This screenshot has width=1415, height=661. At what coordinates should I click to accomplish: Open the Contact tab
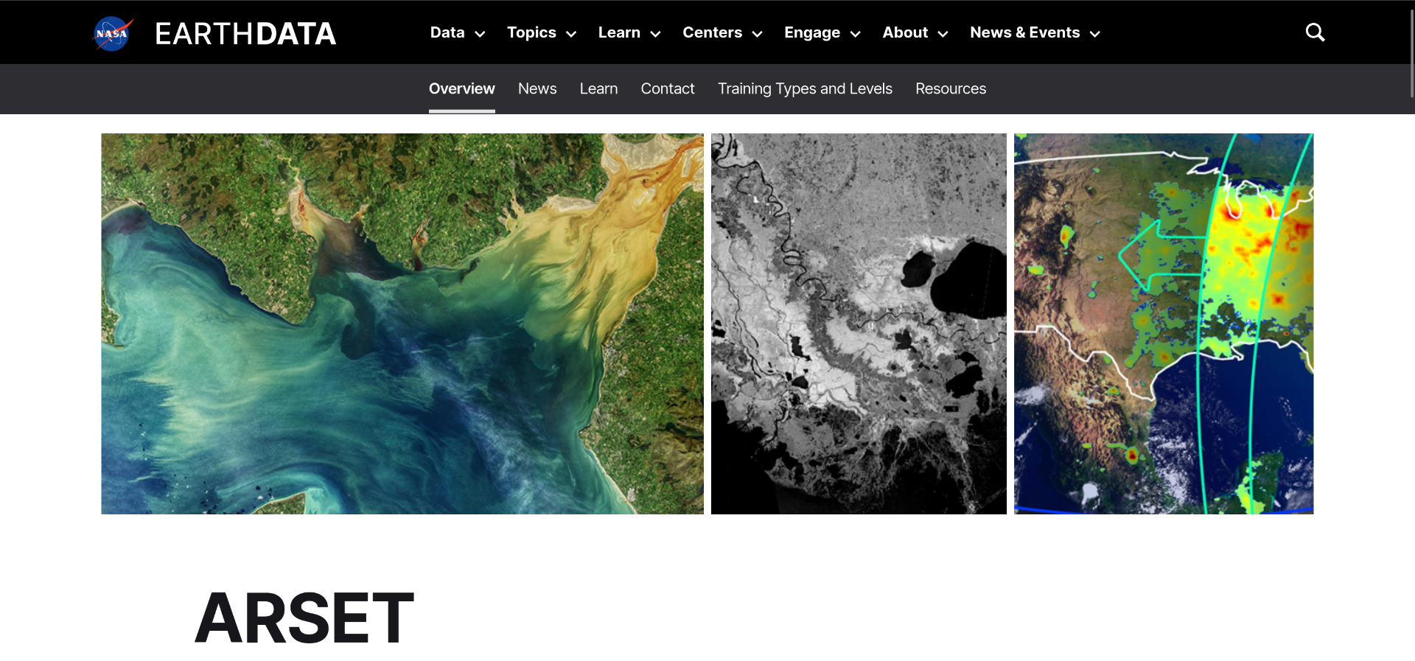[x=667, y=88]
